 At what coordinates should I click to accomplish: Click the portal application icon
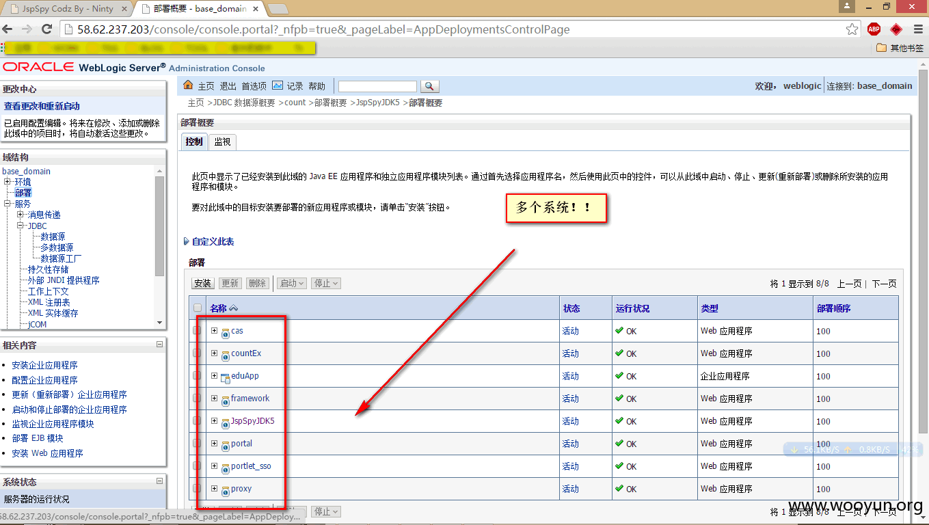(x=225, y=446)
